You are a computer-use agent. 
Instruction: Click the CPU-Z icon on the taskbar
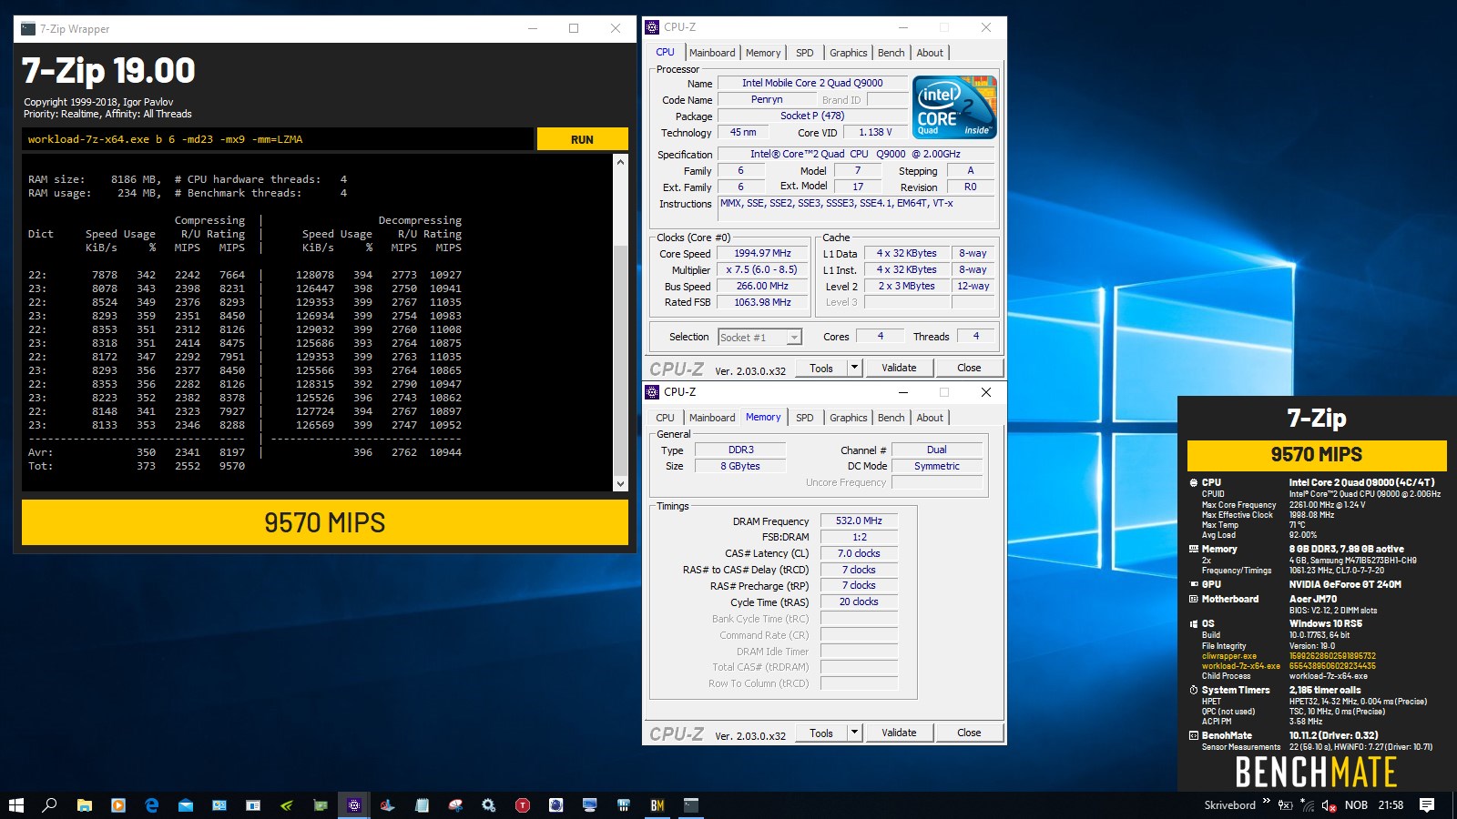[x=354, y=805]
